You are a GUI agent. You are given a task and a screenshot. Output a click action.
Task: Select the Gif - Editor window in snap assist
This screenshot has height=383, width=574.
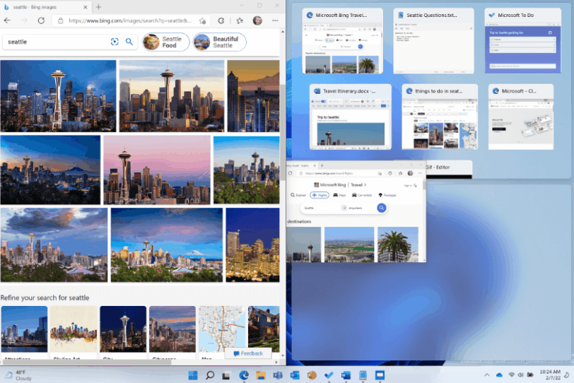pos(449,170)
